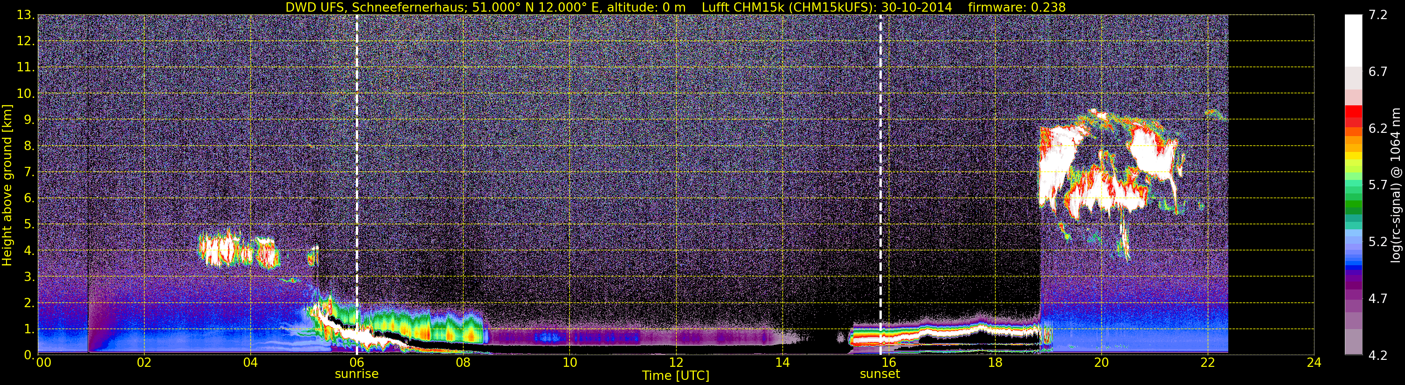The width and height of the screenshot is (1405, 385).
Task: Click the y-axis tick label '1.'
Action: 29,330
